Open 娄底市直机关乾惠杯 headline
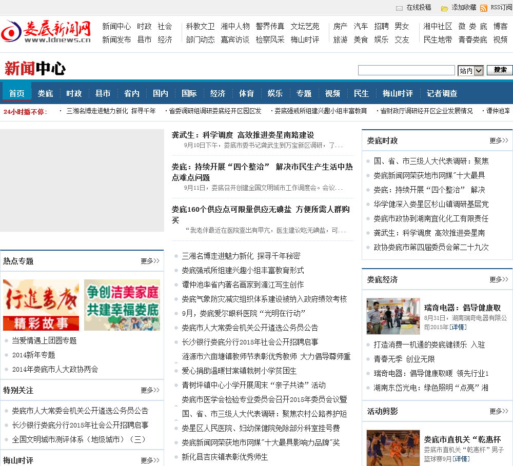The image size is (513, 466). point(462,439)
